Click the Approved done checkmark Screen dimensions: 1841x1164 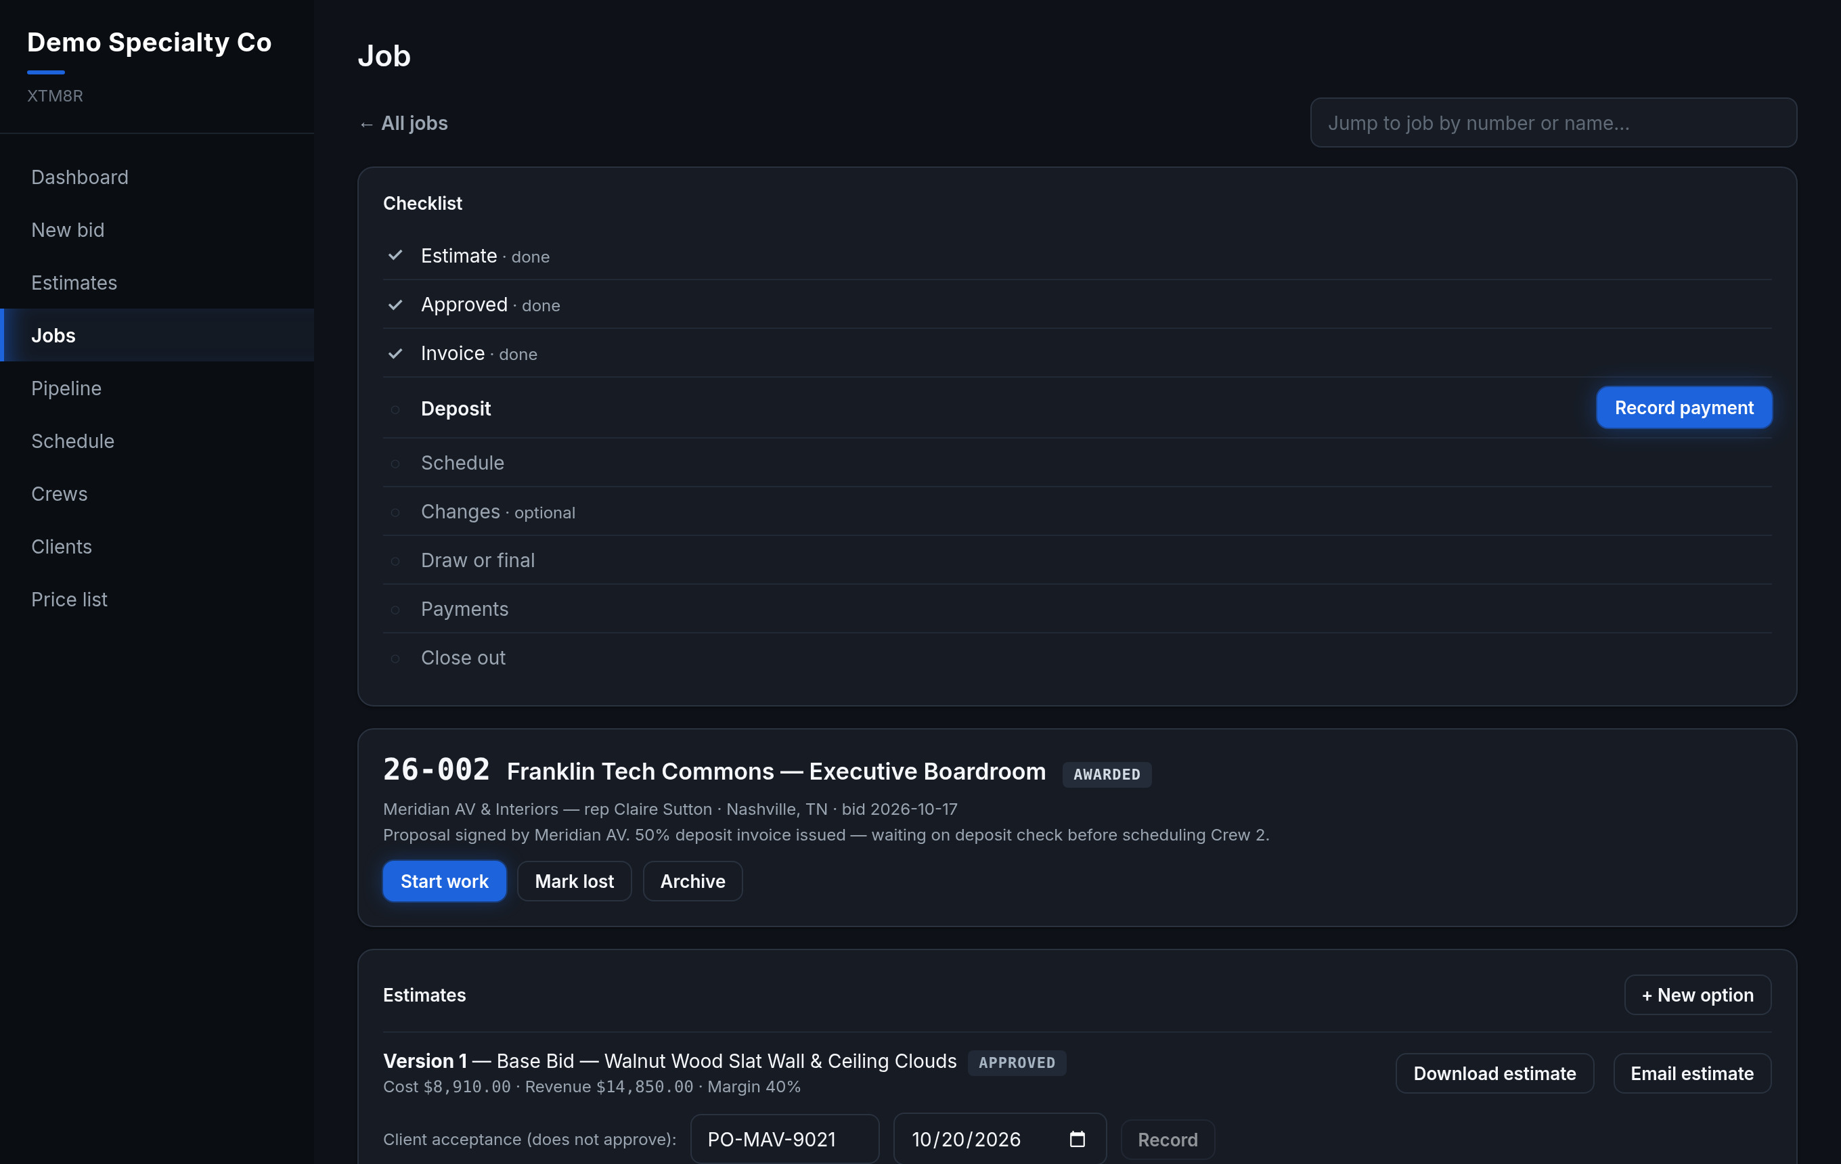395,304
